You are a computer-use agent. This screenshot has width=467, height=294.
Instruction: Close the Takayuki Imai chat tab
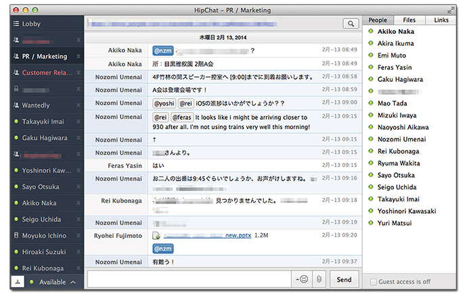point(79,121)
